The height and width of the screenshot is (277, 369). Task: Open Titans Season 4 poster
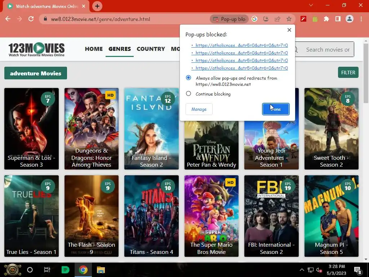[152, 216]
